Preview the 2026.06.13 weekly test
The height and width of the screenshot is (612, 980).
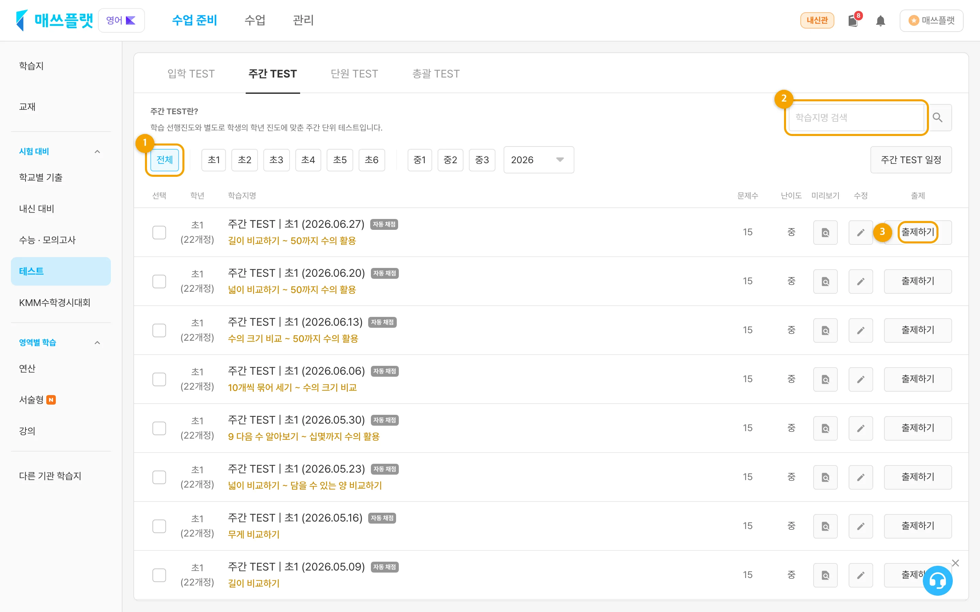coord(825,330)
